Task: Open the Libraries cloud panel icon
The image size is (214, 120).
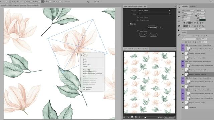Action: point(179,16)
